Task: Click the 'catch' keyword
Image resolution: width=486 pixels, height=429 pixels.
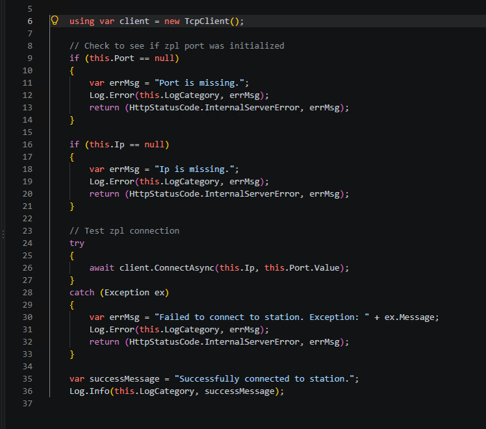Action: (x=82, y=292)
